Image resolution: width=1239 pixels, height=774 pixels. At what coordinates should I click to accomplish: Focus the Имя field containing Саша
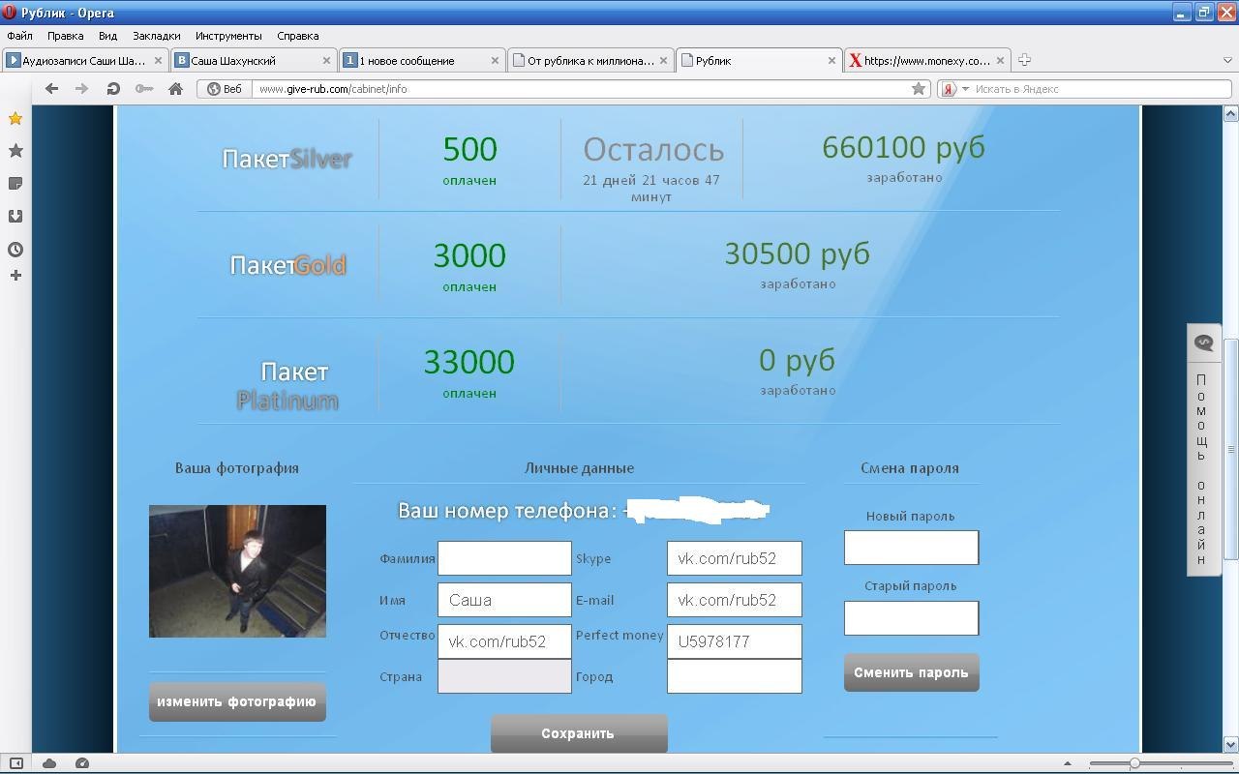(504, 600)
